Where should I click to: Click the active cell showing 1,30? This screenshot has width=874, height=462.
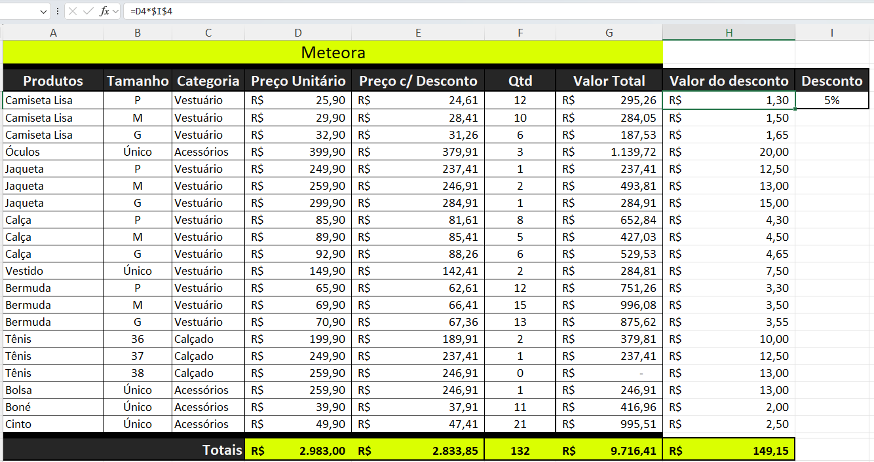729,100
